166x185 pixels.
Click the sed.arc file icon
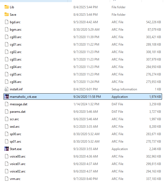point(7,126)
